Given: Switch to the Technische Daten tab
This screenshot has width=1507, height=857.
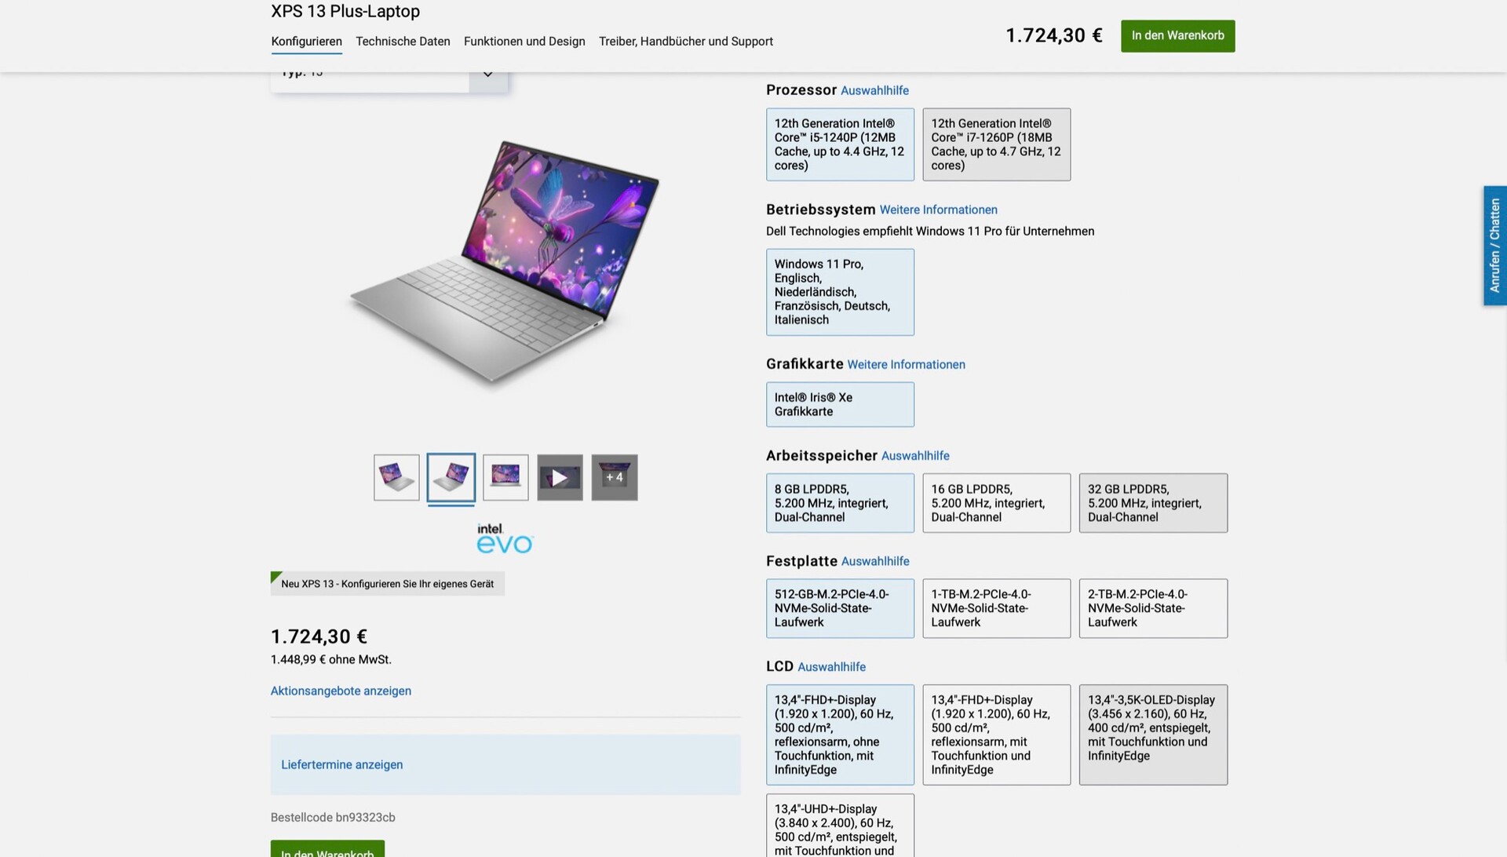Looking at the screenshot, I should coord(403,42).
